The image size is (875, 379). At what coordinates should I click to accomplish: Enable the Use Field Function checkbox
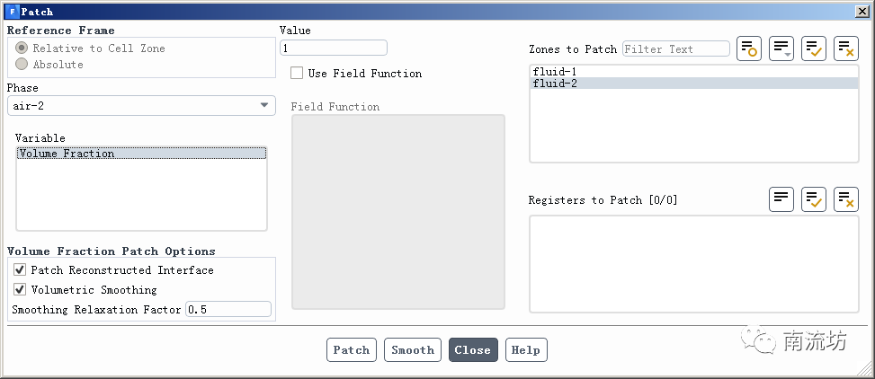(297, 74)
